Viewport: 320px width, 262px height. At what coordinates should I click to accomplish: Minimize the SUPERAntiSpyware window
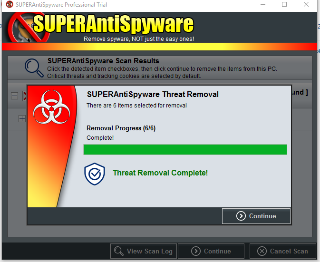click(263, 4)
